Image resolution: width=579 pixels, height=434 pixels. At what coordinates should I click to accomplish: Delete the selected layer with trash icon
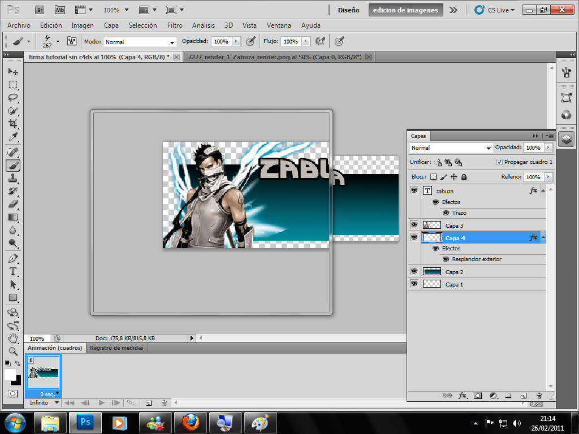(539, 396)
